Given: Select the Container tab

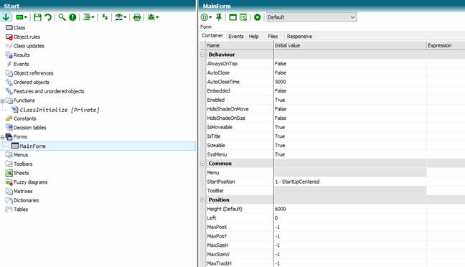Looking at the screenshot, I should pos(212,36).
